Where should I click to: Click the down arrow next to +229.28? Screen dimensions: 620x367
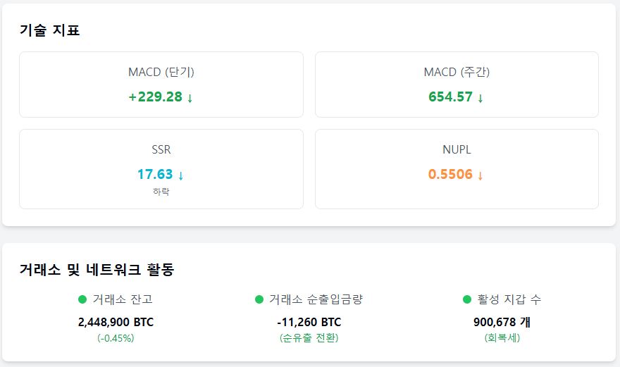190,98
